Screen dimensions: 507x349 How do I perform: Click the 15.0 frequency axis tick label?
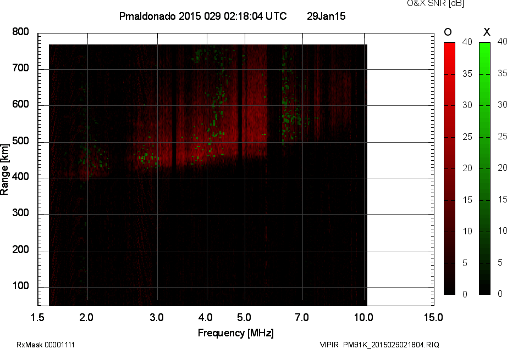(433, 317)
